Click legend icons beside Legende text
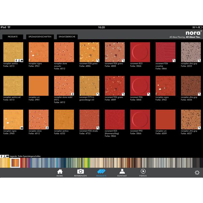The width and height of the screenshot is (203, 203). pyautogui.click(x=4, y=156)
